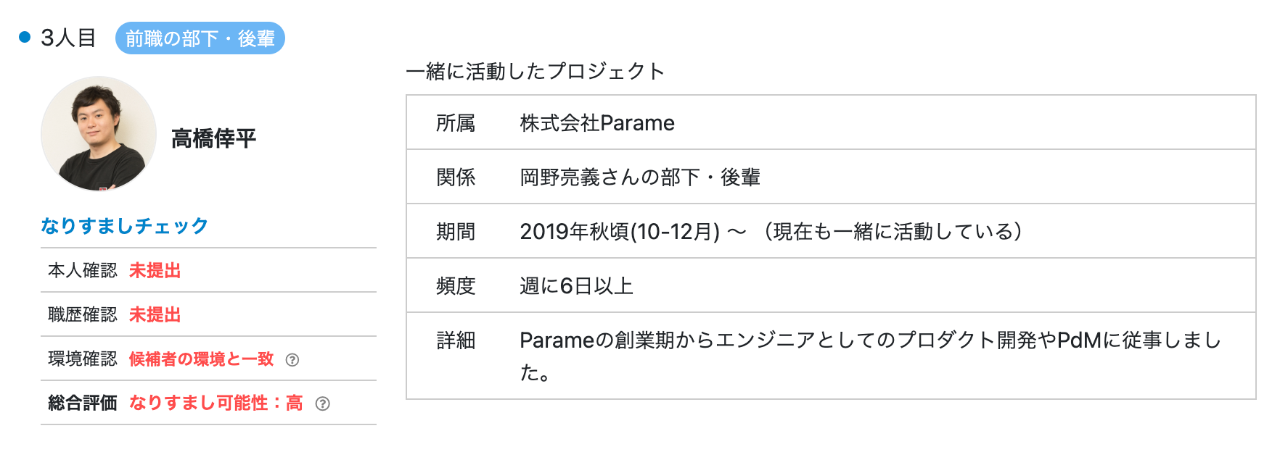Open the なりすましチェック heading link
Image resolution: width=1280 pixels, height=452 pixels.
[125, 226]
